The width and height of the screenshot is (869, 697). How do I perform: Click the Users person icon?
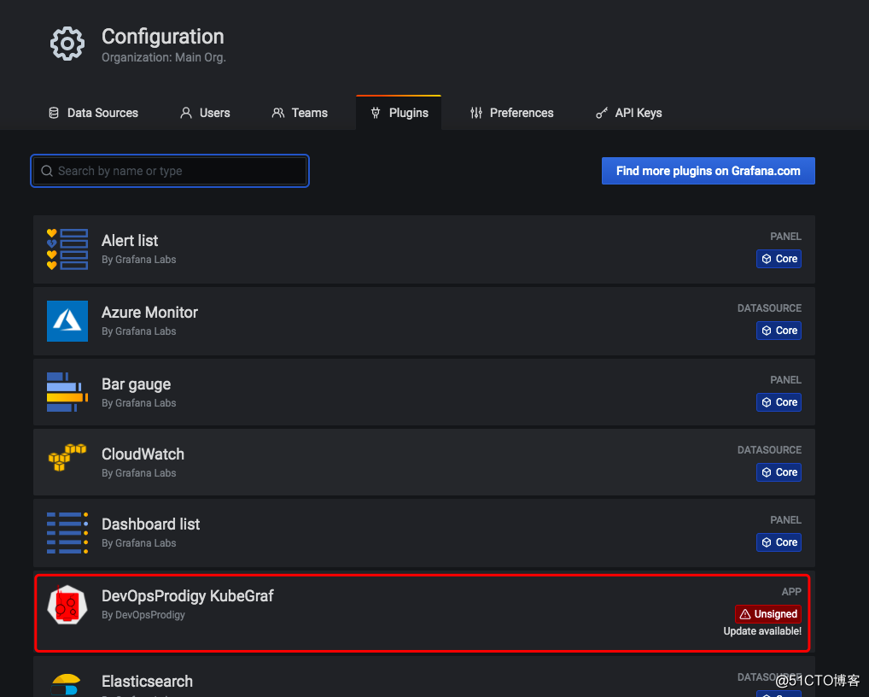(186, 113)
